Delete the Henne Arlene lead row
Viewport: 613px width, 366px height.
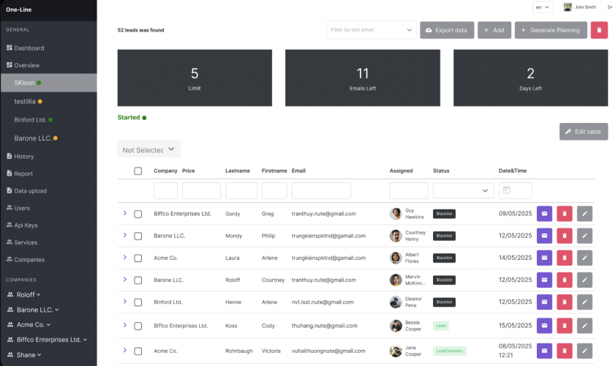point(565,302)
